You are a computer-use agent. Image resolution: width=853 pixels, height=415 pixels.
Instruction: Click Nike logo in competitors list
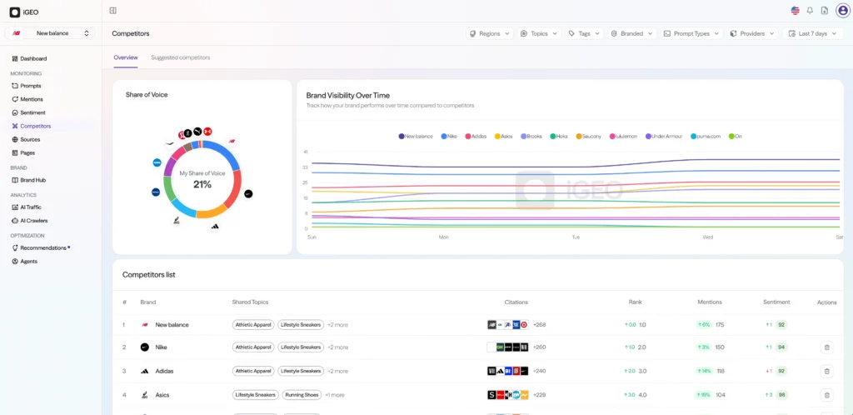tap(145, 347)
